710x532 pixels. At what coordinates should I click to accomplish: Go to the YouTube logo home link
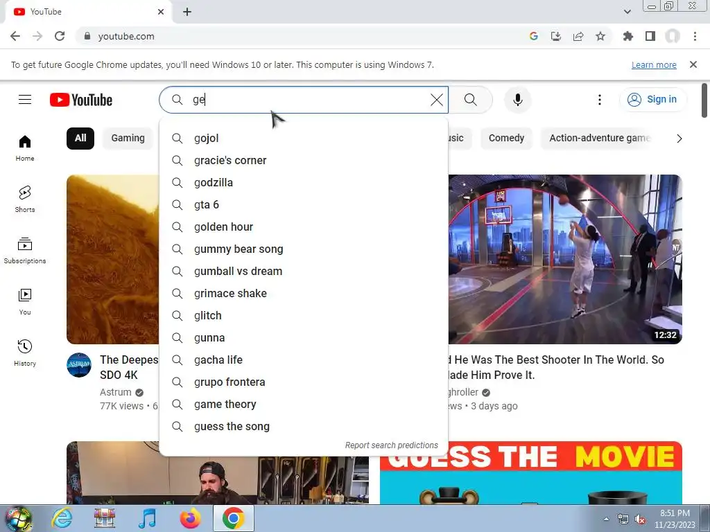coord(81,100)
